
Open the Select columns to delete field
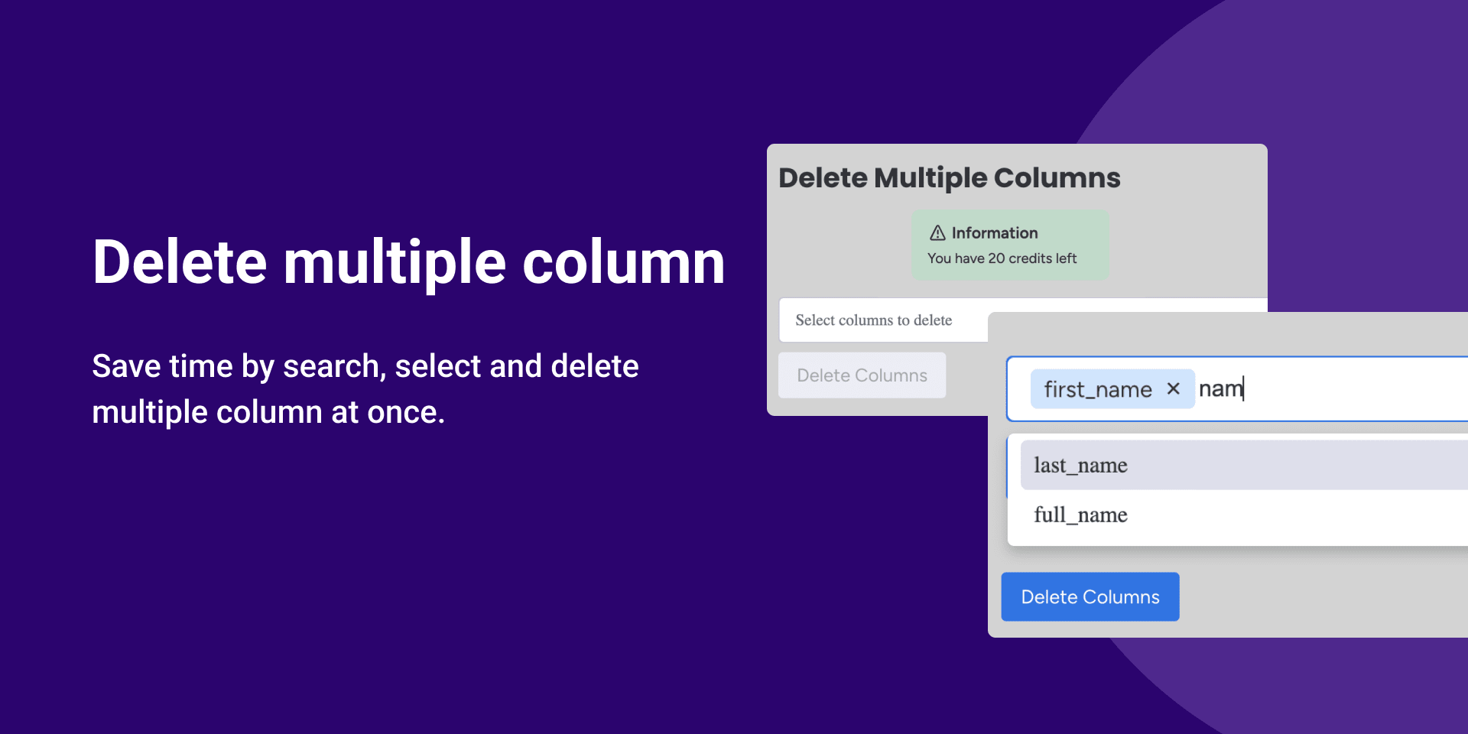click(x=883, y=320)
